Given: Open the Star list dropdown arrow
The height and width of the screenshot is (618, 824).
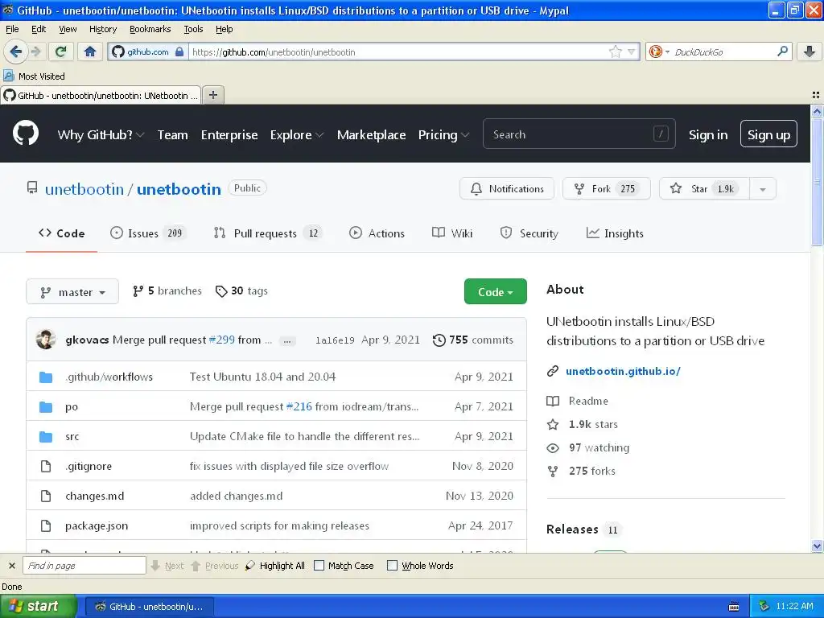Looking at the screenshot, I should pyautogui.click(x=763, y=189).
